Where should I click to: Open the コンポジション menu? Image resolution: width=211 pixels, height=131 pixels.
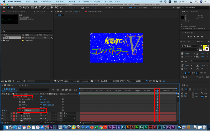pyautogui.click(x=47, y=2)
